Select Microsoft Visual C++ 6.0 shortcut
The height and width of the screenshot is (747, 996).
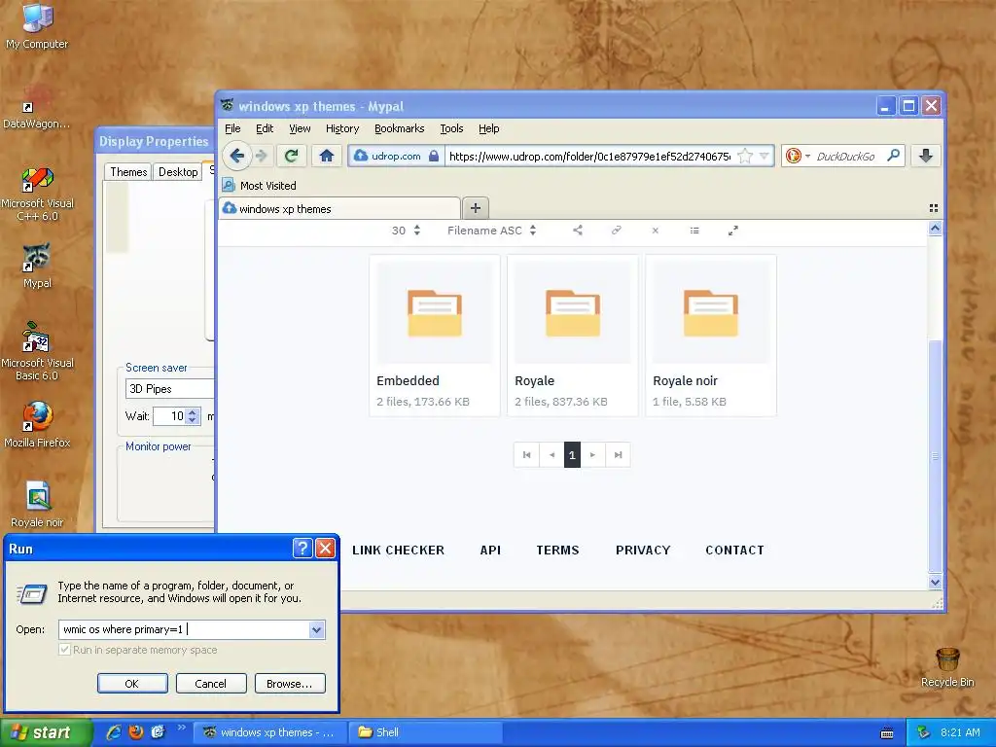(37, 194)
